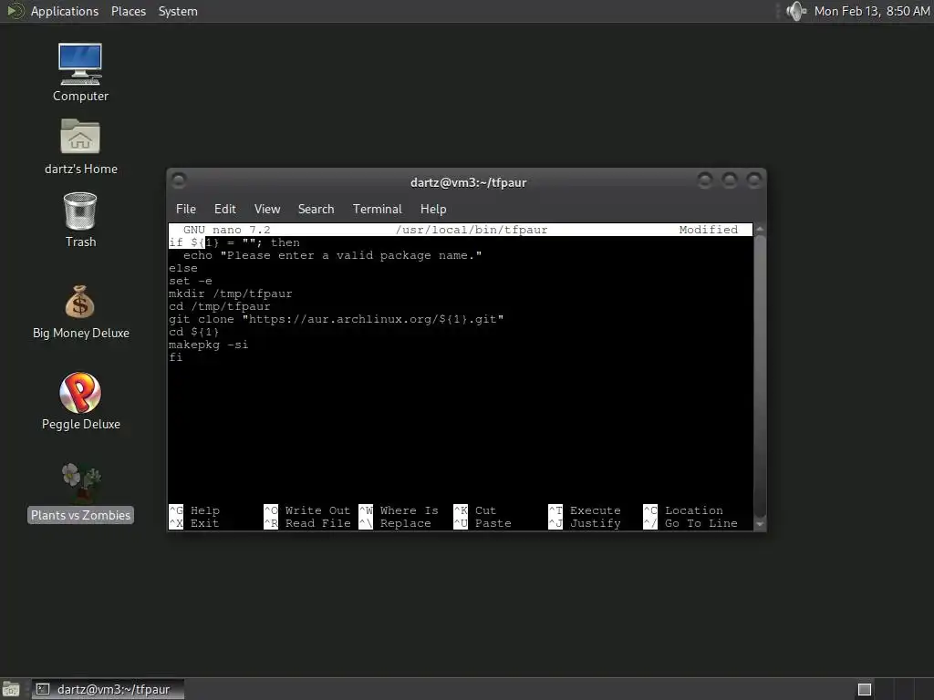Viewport: 934px width, 700px height.
Task: Click the 'cd ${1}' line
Action: 193,332
